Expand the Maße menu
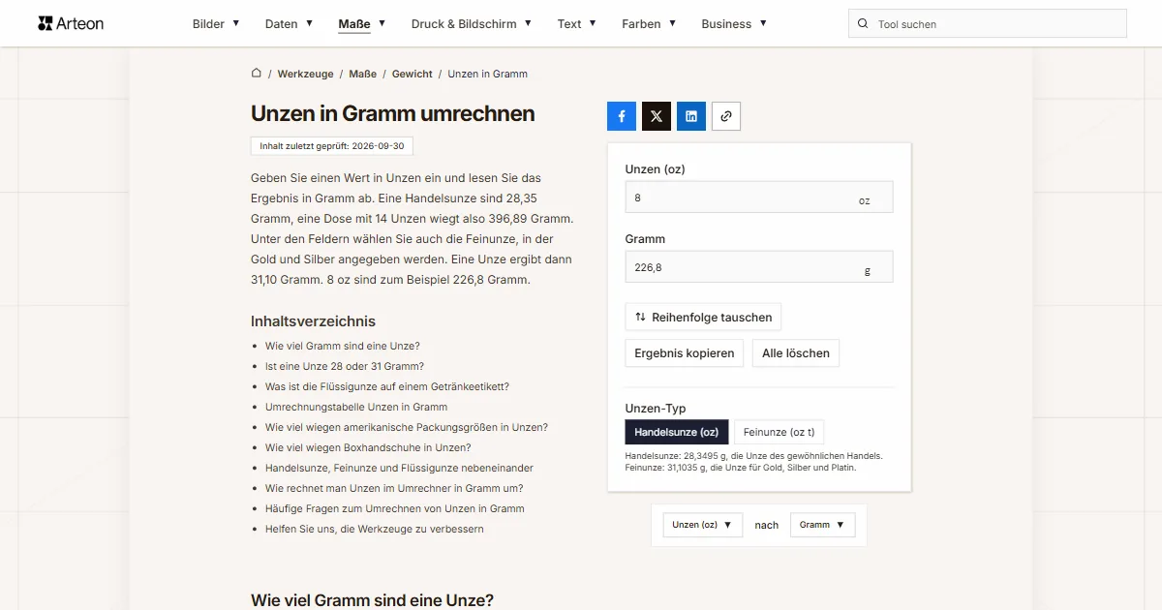This screenshot has width=1162, height=610. coord(362,24)
